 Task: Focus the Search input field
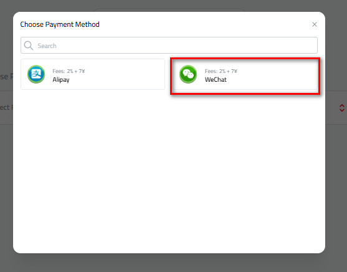pos(169,45)
